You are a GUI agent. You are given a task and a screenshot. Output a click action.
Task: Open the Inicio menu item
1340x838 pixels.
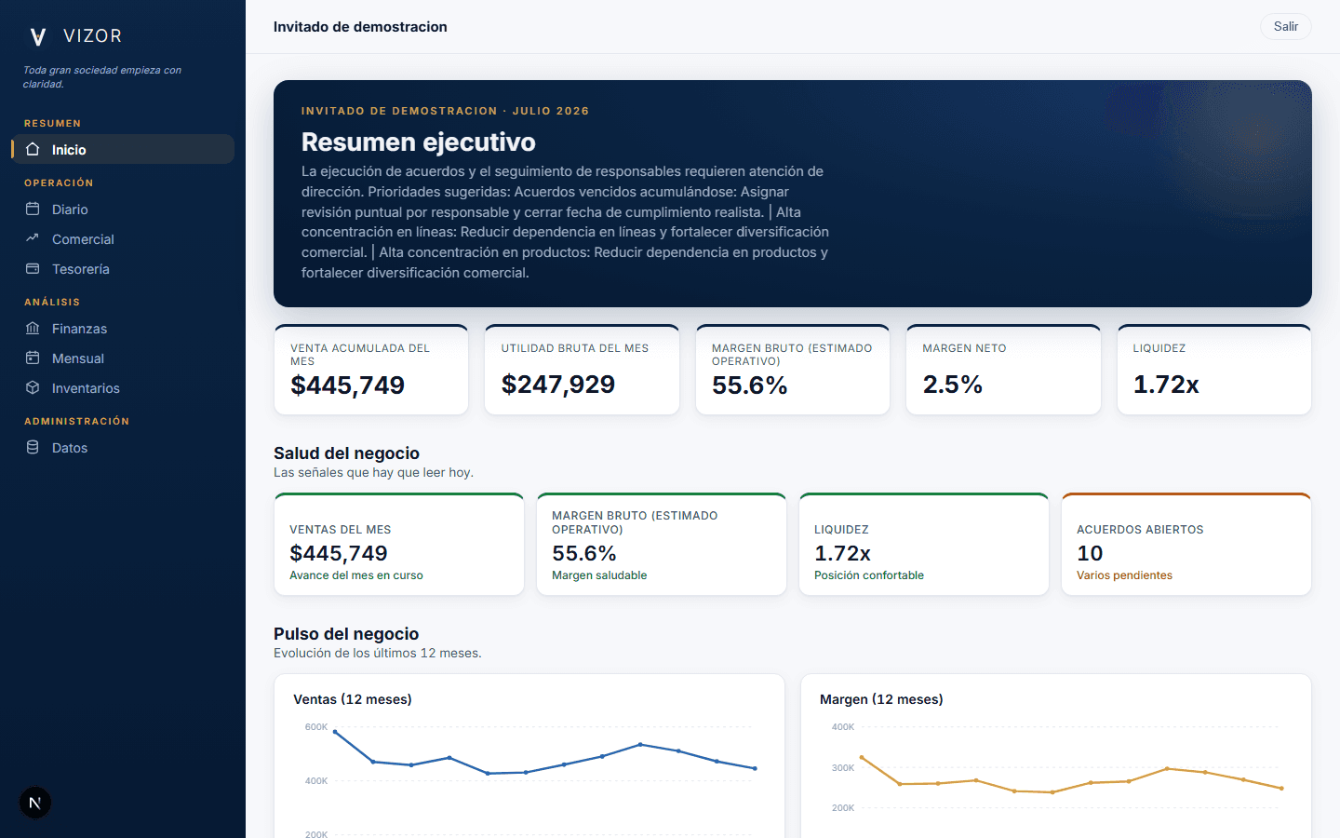(x=123, y=149)
